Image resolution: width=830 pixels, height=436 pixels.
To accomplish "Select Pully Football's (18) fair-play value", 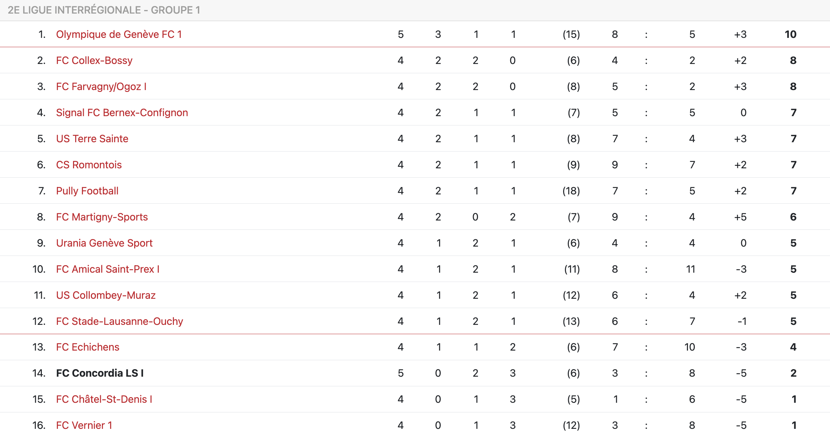I will [x=571, y=191].
